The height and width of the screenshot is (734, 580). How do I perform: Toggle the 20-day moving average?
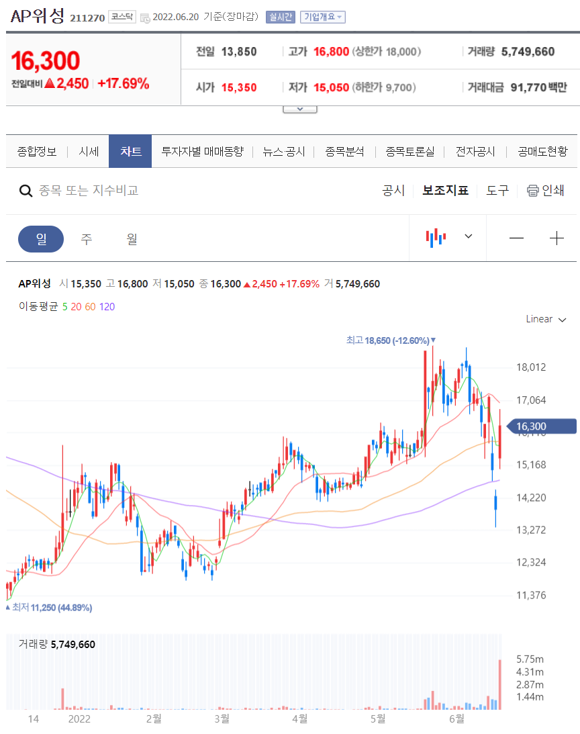(x=76, y=307)
